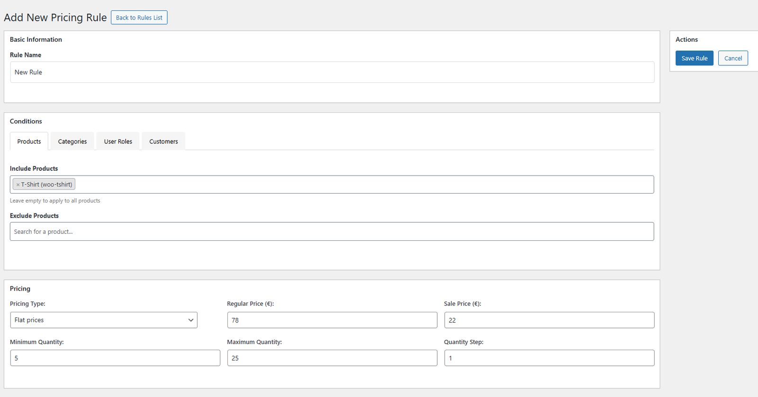Click the Pricing section title
Image resolution: width=758 pixels, height=397 pixels.
pyautogui.click(x=20, y=289)
